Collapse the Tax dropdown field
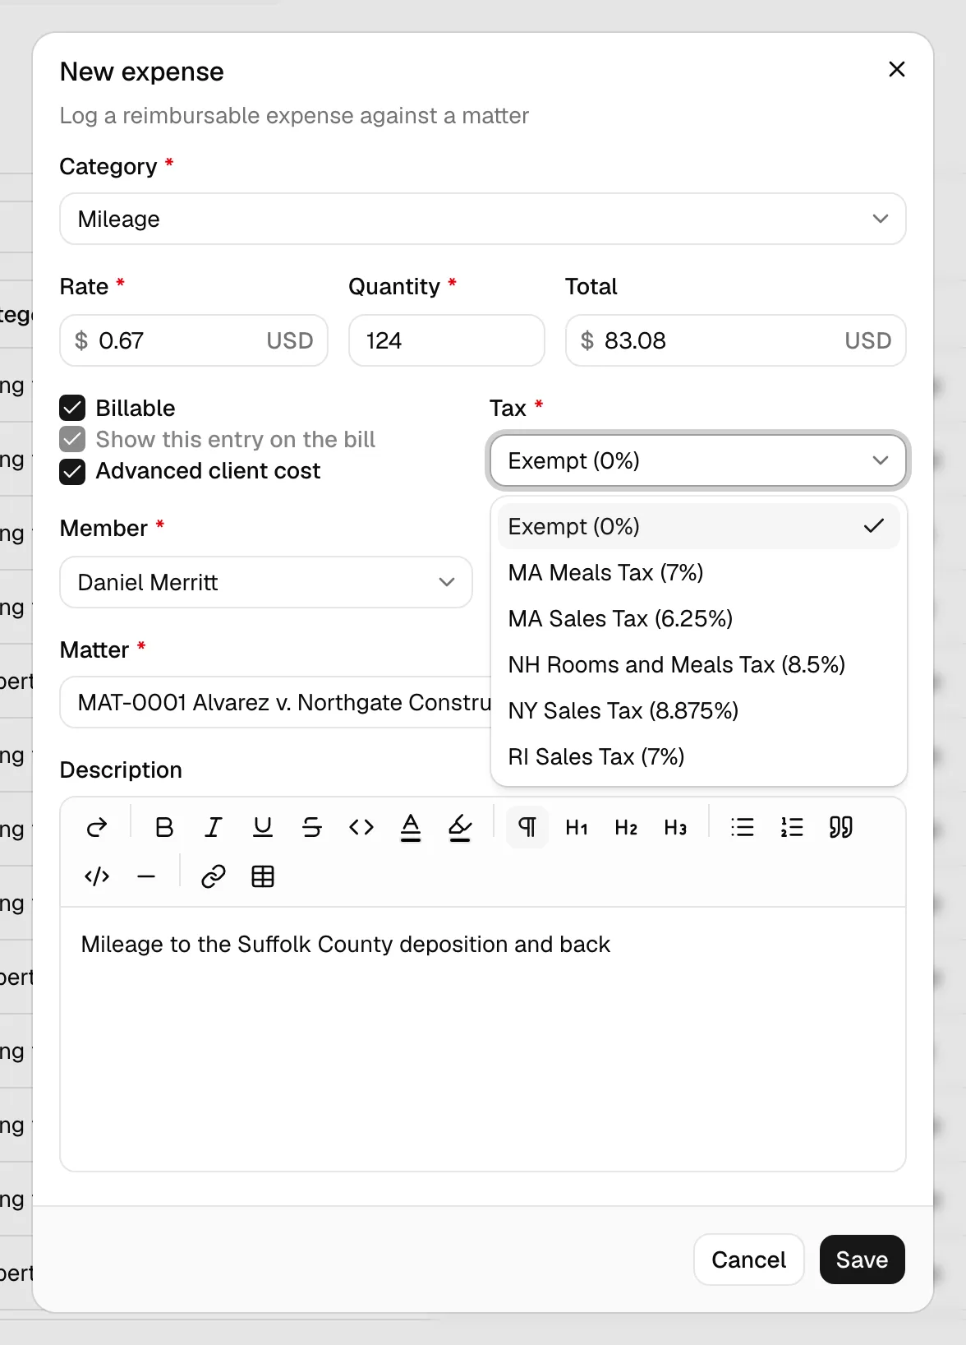Viewport: 966px width, 1345px height. (698, 460)
